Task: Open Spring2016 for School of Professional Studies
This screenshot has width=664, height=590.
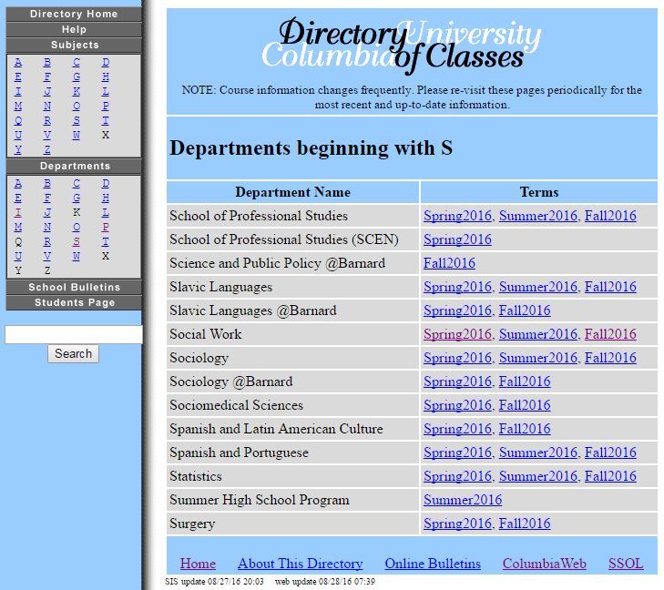Action: click(457, 216)
